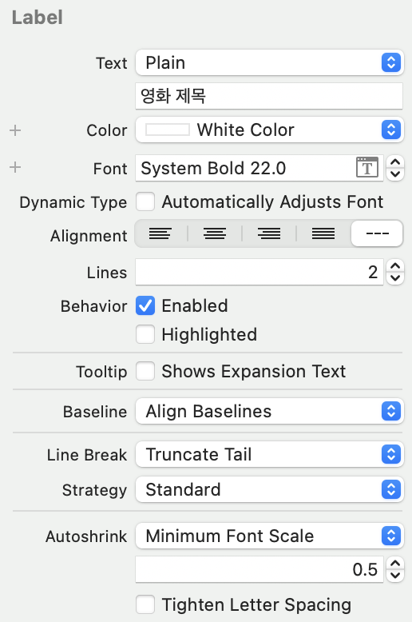
Task: Open the font picker T icon
Action: tap(367, 168)
